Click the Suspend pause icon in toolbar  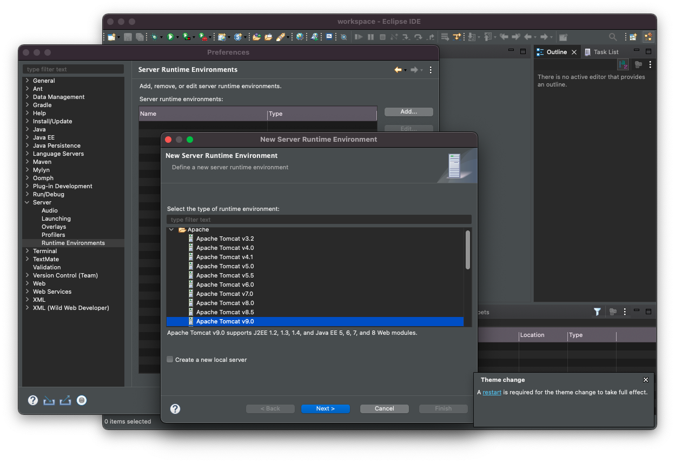[x=370, y=37]
